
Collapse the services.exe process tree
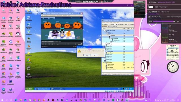(x=109, y=39)
